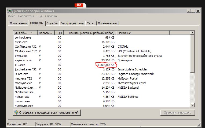This screenshot has width=205, height=128.
Task: Select the csrss.exe process row
Action: coord(102,42)
